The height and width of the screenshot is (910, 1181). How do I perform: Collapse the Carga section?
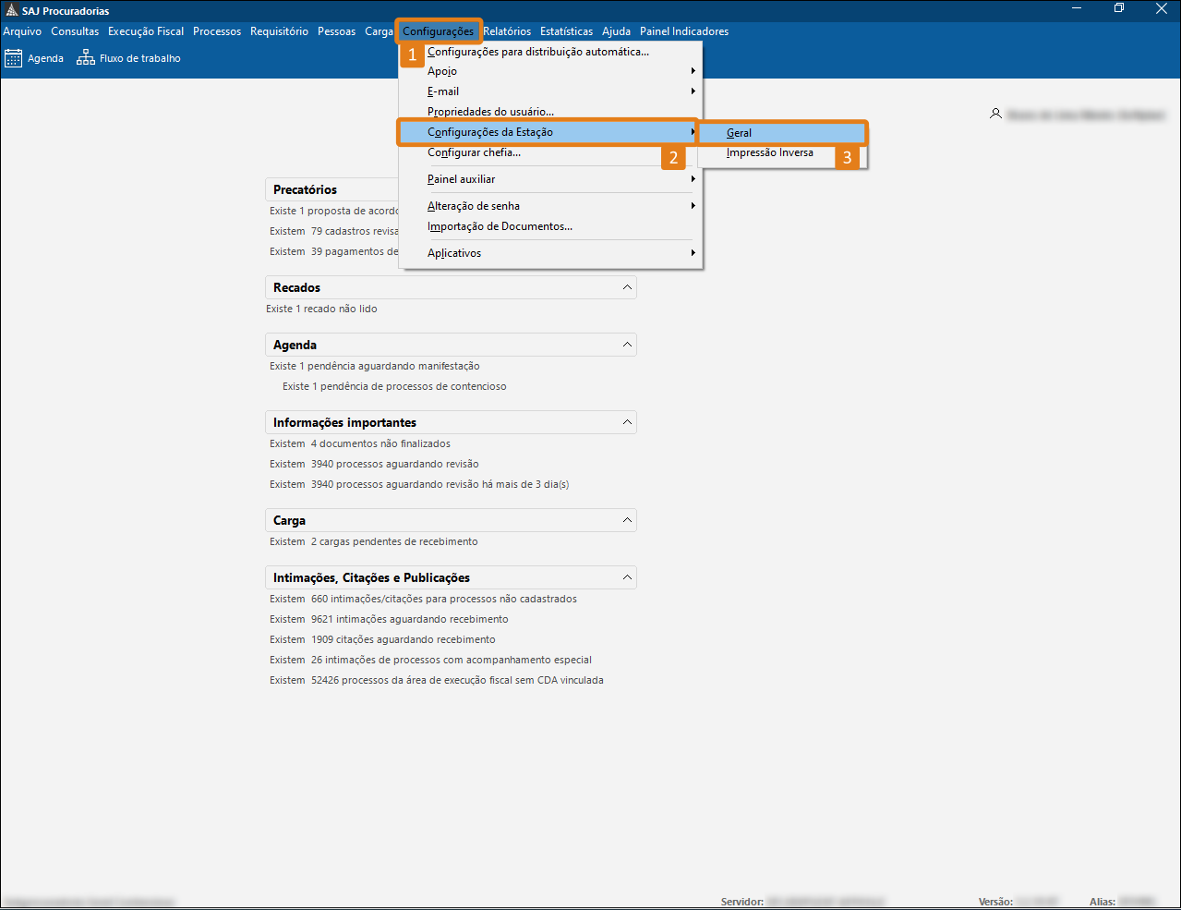coord(627,520)
